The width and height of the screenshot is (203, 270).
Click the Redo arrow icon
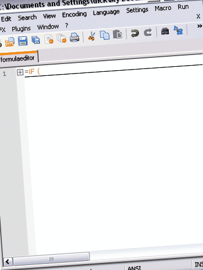[148, 32]
